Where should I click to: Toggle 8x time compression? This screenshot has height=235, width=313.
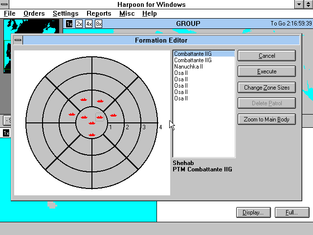pyautogui.click(x=98, y=24)
